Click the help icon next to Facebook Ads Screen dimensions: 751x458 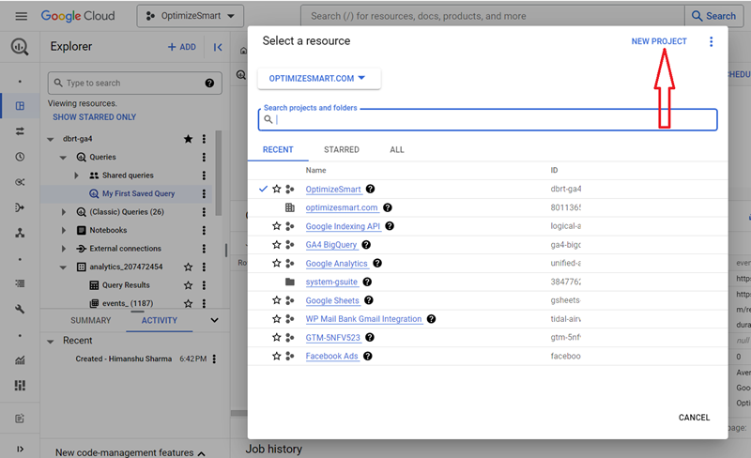click(367, 356)
